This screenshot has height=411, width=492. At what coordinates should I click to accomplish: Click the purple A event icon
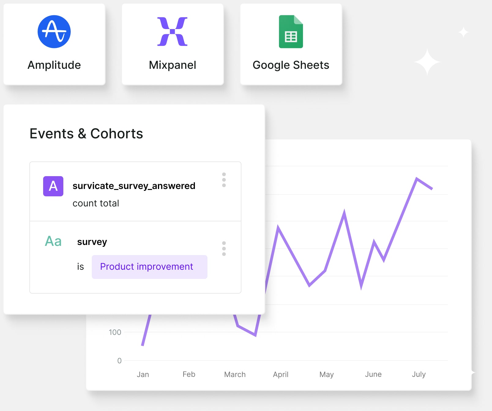[53, 186]
